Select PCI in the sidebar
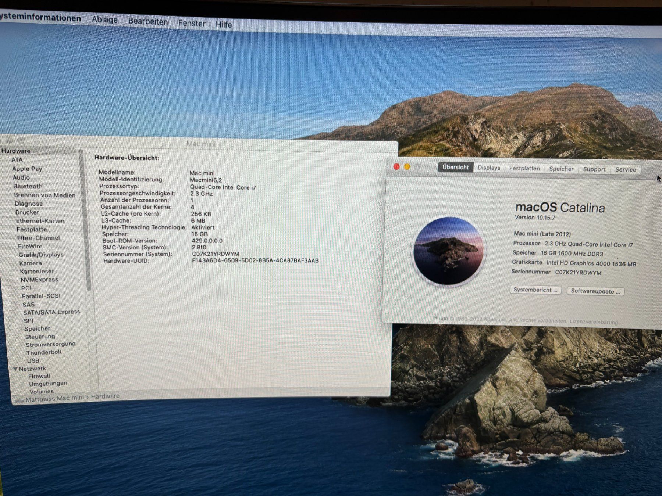 [x=26, y=288]
